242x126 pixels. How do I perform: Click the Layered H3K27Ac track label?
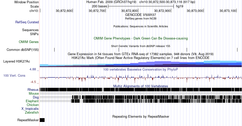pyautogui.click(x=17, y=61)
